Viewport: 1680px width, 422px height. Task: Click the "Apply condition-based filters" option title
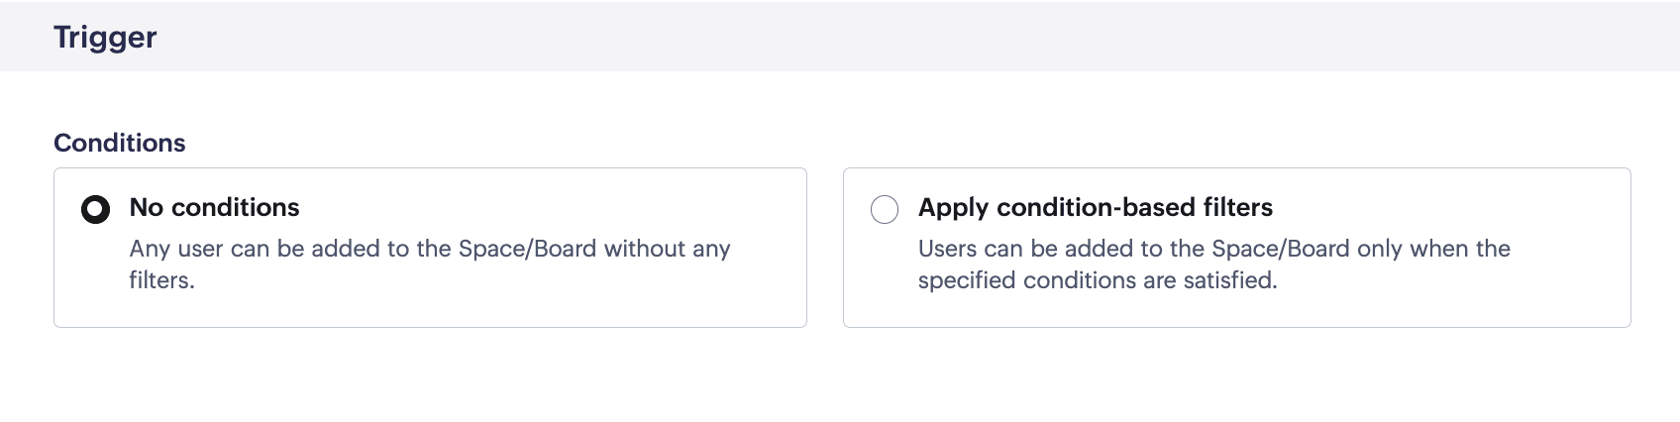point(1095,207)
